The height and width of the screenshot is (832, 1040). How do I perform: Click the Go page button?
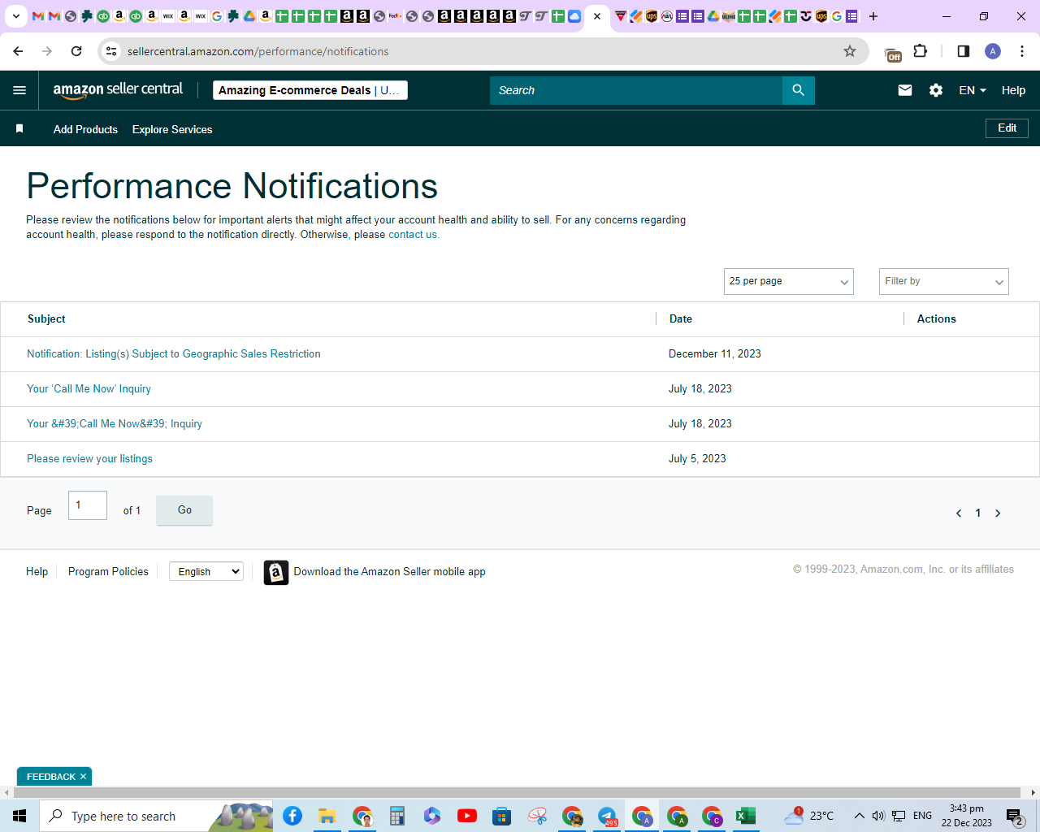(x=184, y=510)
